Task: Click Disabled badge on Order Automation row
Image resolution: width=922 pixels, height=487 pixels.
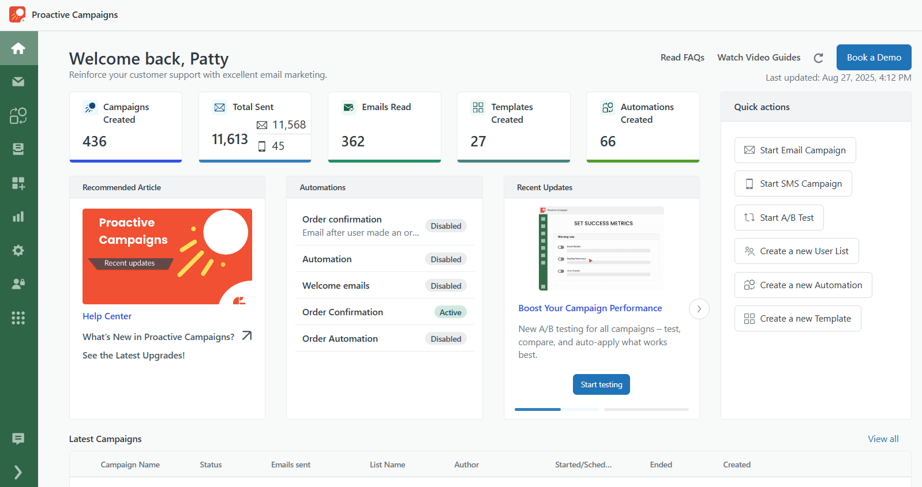Action: [446, 339]
